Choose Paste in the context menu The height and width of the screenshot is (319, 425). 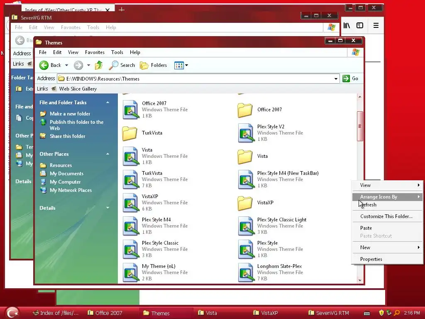point(387,228)
